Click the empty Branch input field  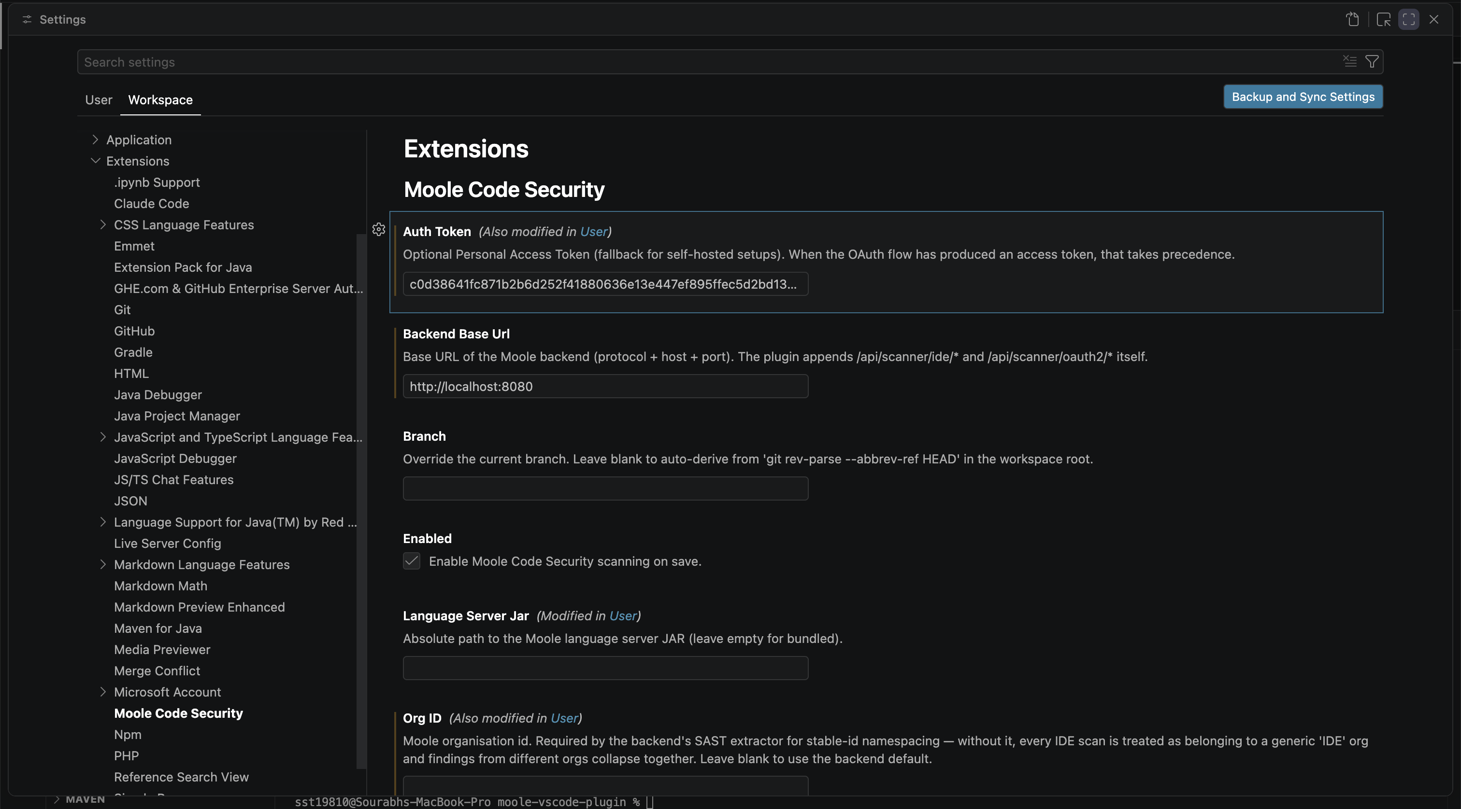click(x=605, y=488)
